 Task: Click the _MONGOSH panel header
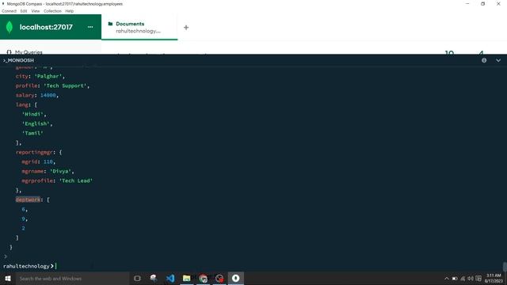(x=18, y=60)
